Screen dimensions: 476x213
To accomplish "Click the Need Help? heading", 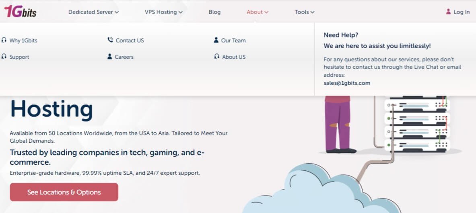I will [x=341, y=35].
